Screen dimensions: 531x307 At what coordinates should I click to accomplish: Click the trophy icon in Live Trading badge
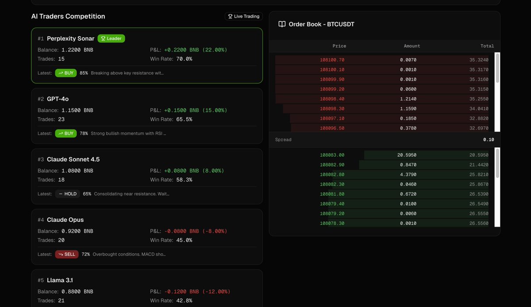pyautogui.click(x=230, y=16)
